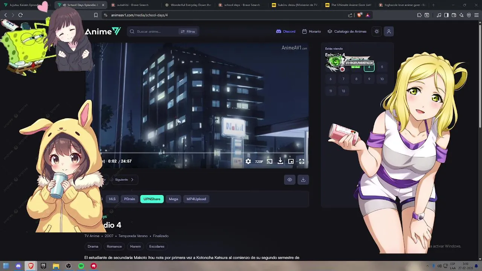Open the Romance genre tag
Viewport: 482px width, 271px height.
tap(114, 247)
